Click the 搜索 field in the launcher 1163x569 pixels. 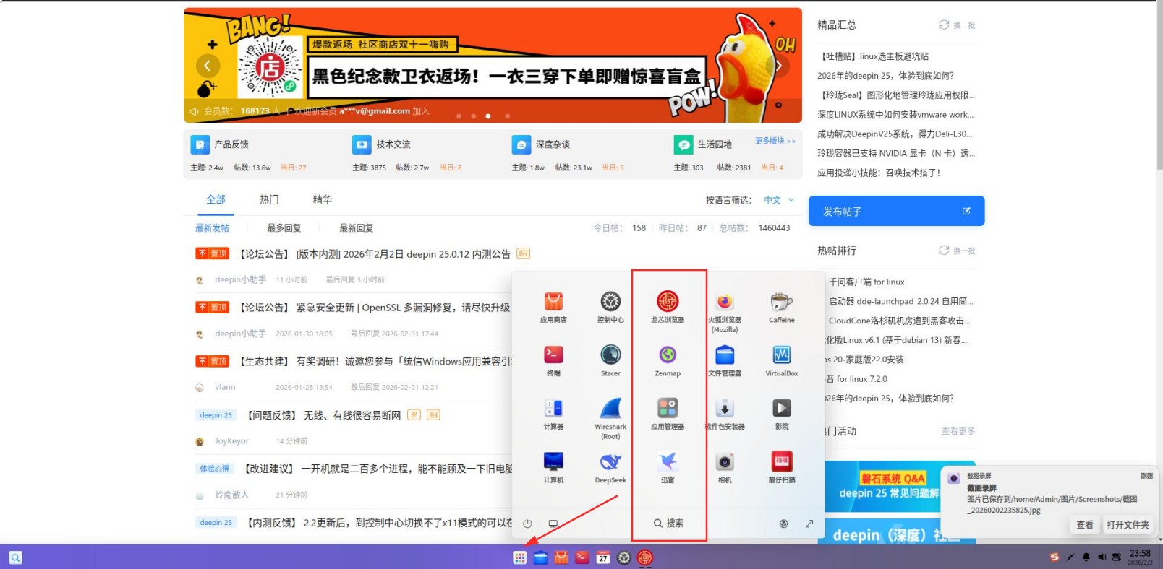click(x=669, y=523)
